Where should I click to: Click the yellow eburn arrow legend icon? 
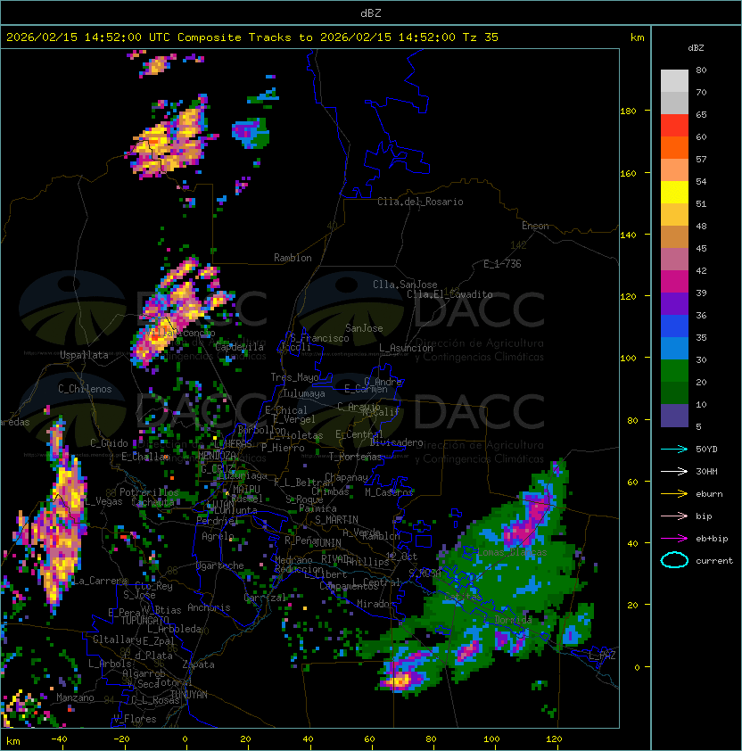click(x=674, y=494)
